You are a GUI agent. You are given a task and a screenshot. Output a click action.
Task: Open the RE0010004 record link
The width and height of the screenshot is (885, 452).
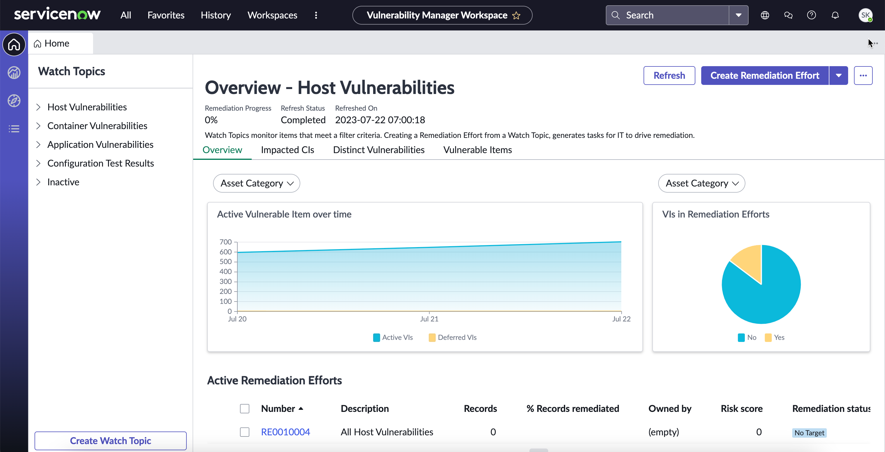tap(286, 432)
